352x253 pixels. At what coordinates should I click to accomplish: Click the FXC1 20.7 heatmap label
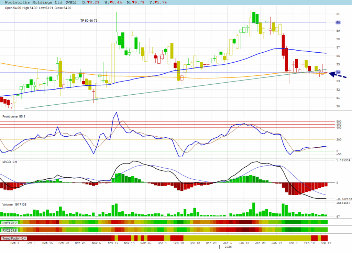[10, 223]
